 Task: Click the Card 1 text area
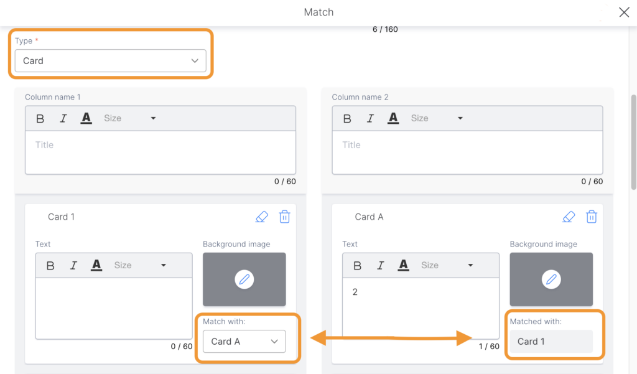[114, 308]
